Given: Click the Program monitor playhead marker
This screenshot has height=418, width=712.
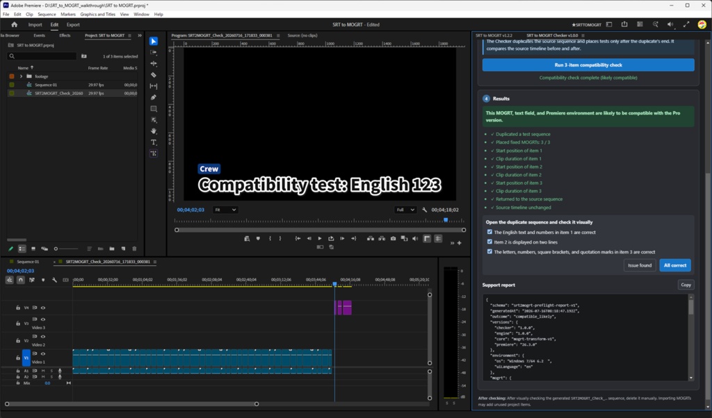Looking at the screenshot, I should coord(446,220).
